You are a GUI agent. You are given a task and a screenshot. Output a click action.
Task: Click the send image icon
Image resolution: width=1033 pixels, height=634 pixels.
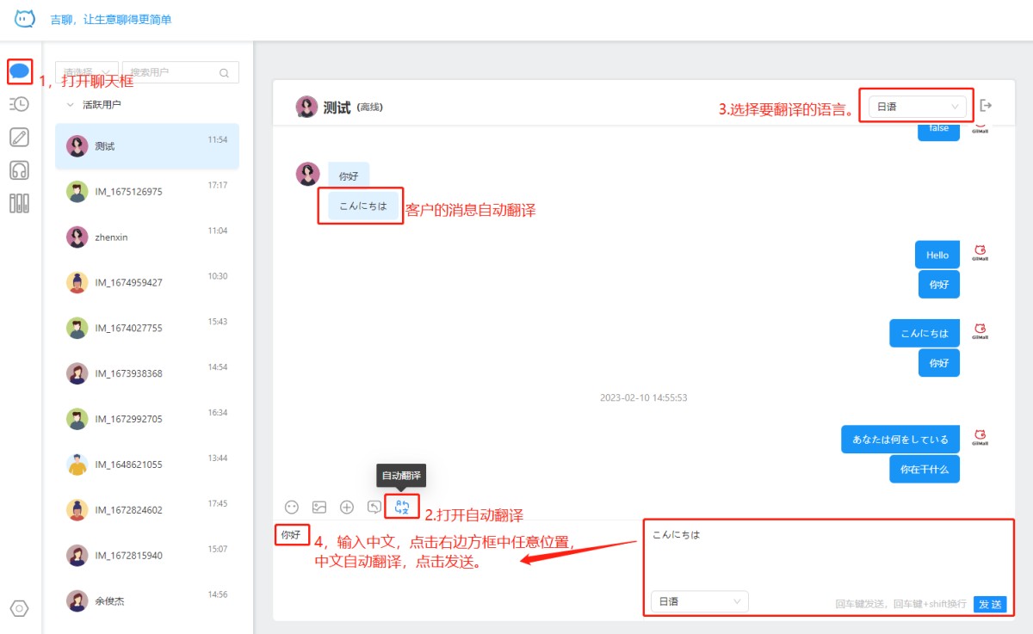[x=319, y=508]
